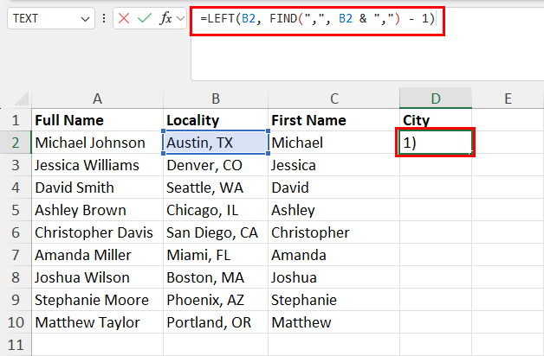Select row 8 header

pyautogui.click(x=16, y=277)
